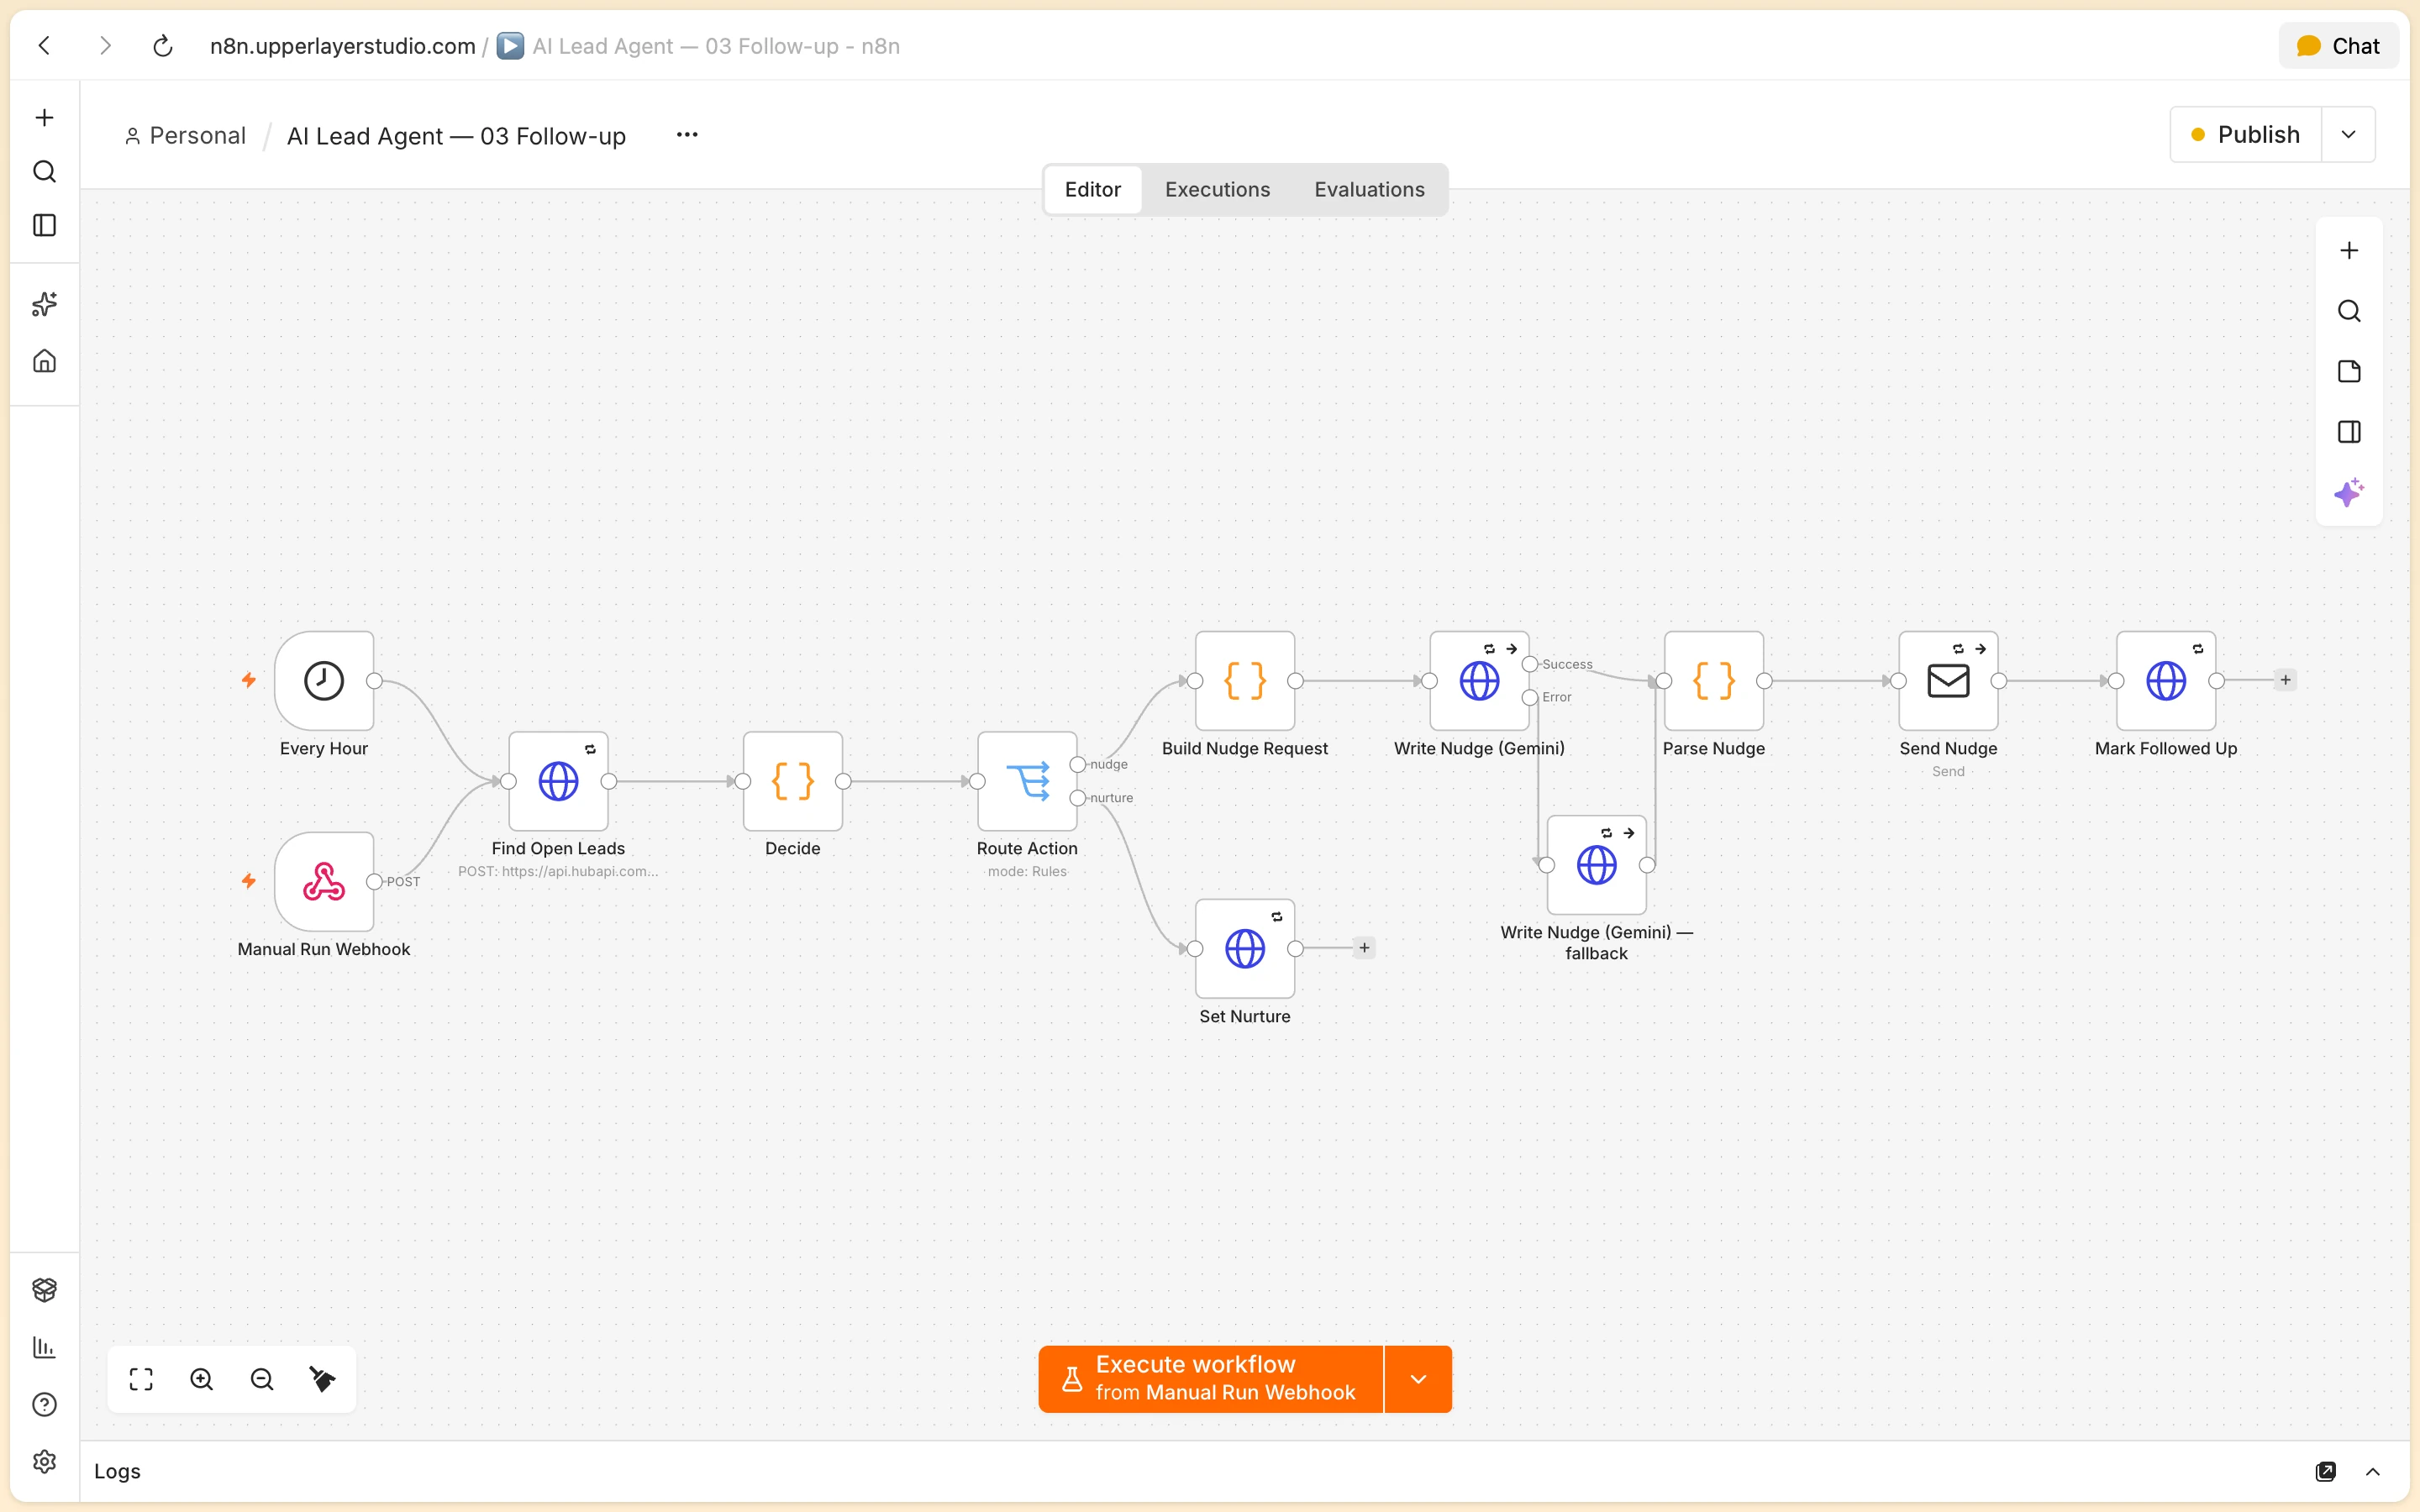Add a sticky note to canvas
Viewport: 2420px width, 1512px height.
[x=2349, y=371]
